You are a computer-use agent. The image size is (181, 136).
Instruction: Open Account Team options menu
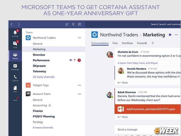coord(79,94)
